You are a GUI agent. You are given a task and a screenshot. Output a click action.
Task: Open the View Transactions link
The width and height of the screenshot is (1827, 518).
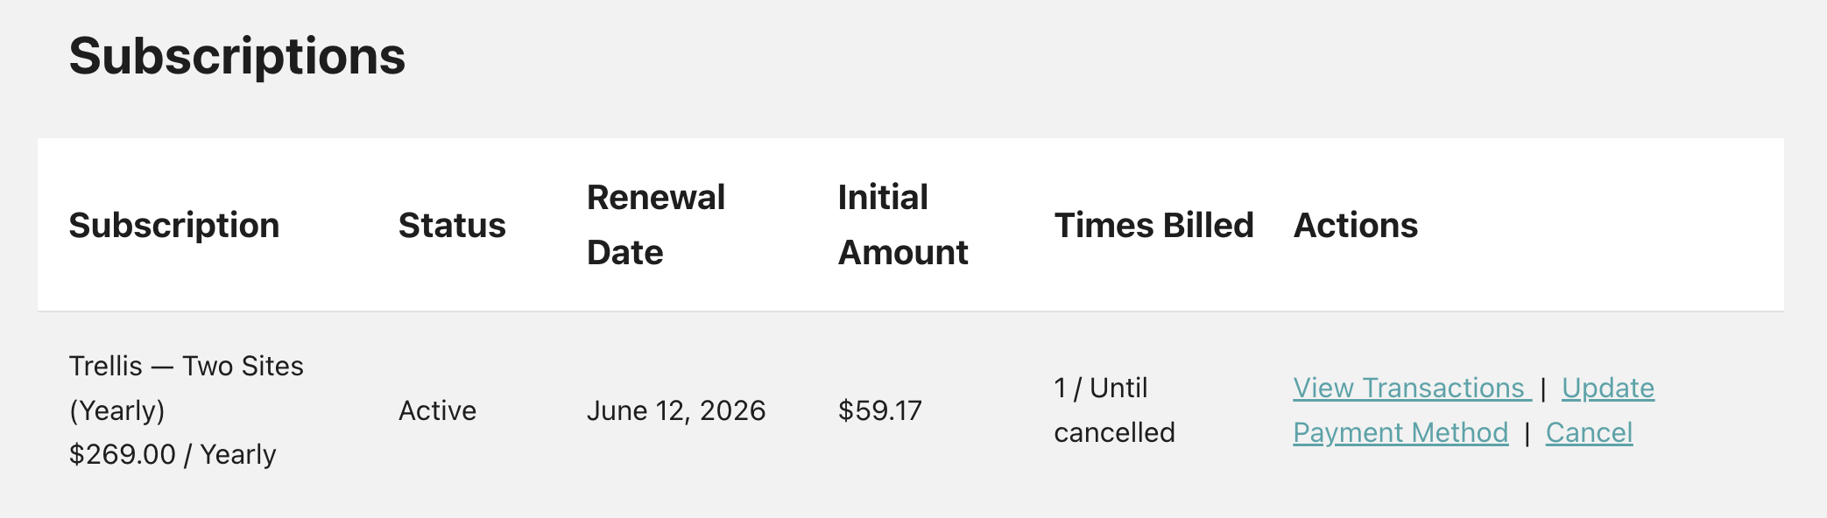(1409, 388)
